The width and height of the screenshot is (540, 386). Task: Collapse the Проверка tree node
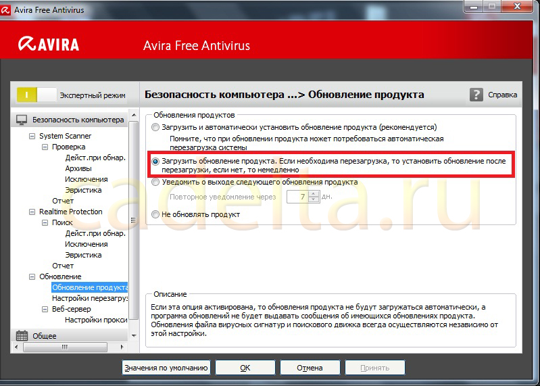pyautogui.click(x=45, y=147)
